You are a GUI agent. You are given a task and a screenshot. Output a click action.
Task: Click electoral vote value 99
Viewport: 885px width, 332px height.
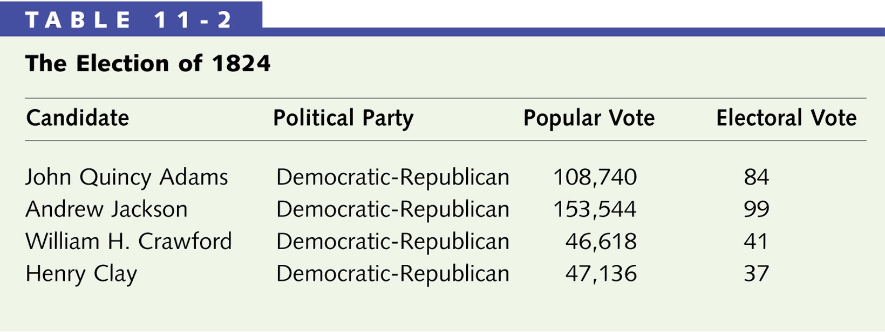[756, 209]
